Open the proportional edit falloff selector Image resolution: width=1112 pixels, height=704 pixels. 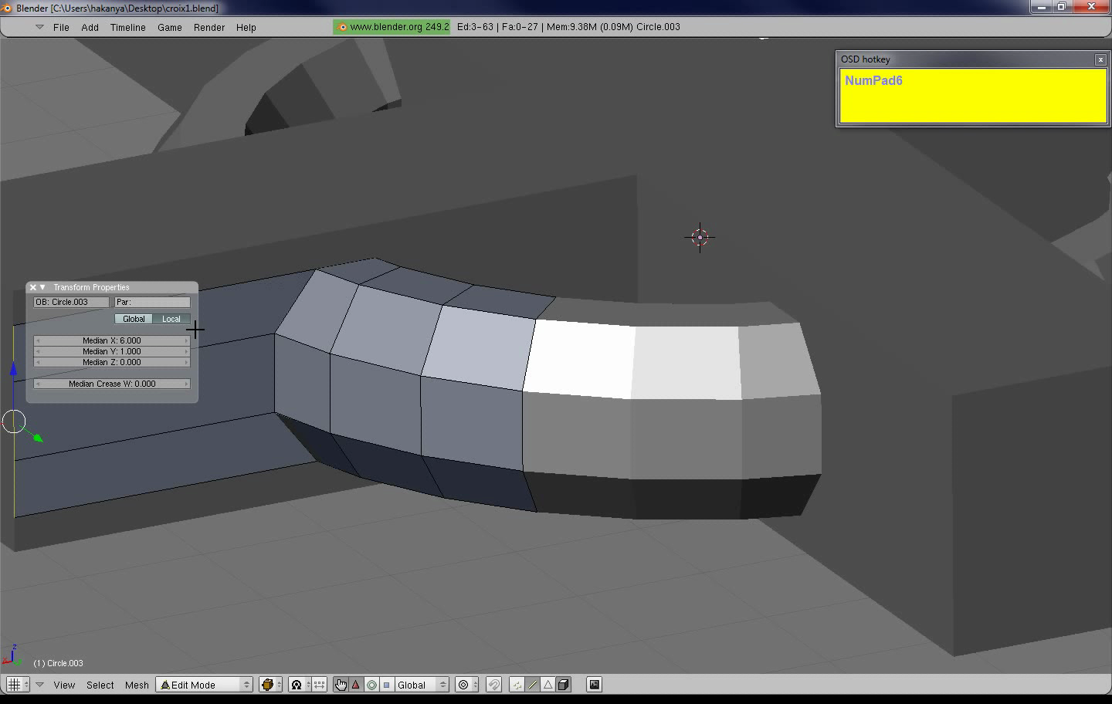[x=467, y=685]
